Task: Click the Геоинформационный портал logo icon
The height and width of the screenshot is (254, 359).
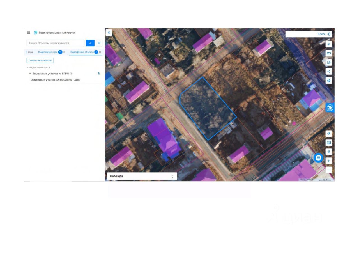Action: click(x=36, y=33)
